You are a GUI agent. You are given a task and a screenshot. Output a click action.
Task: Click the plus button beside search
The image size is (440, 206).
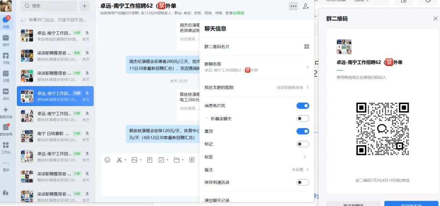point(85,6)
